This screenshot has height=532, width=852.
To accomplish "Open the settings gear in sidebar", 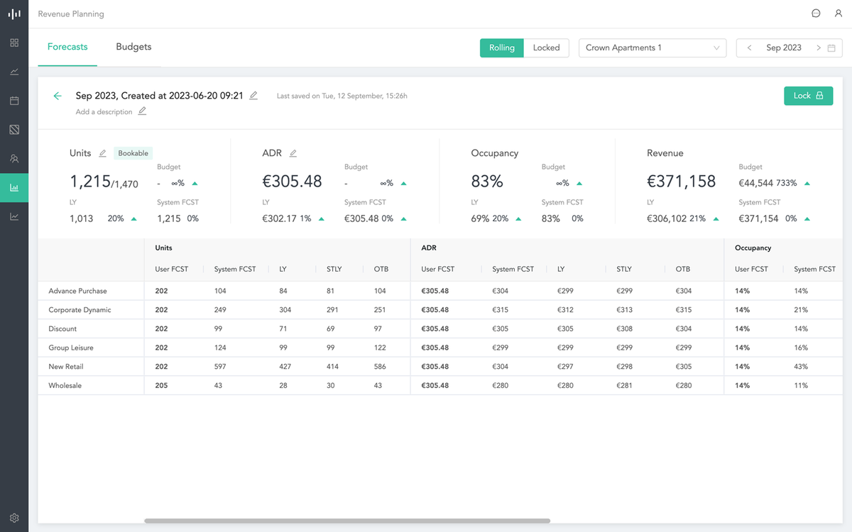I will click(14, 518).
